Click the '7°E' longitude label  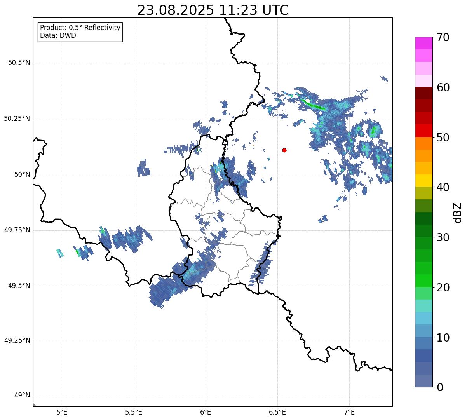click(349, 412)
